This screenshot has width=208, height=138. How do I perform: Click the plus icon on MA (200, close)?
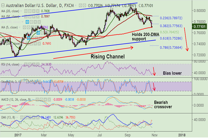[x=35, y=44]
